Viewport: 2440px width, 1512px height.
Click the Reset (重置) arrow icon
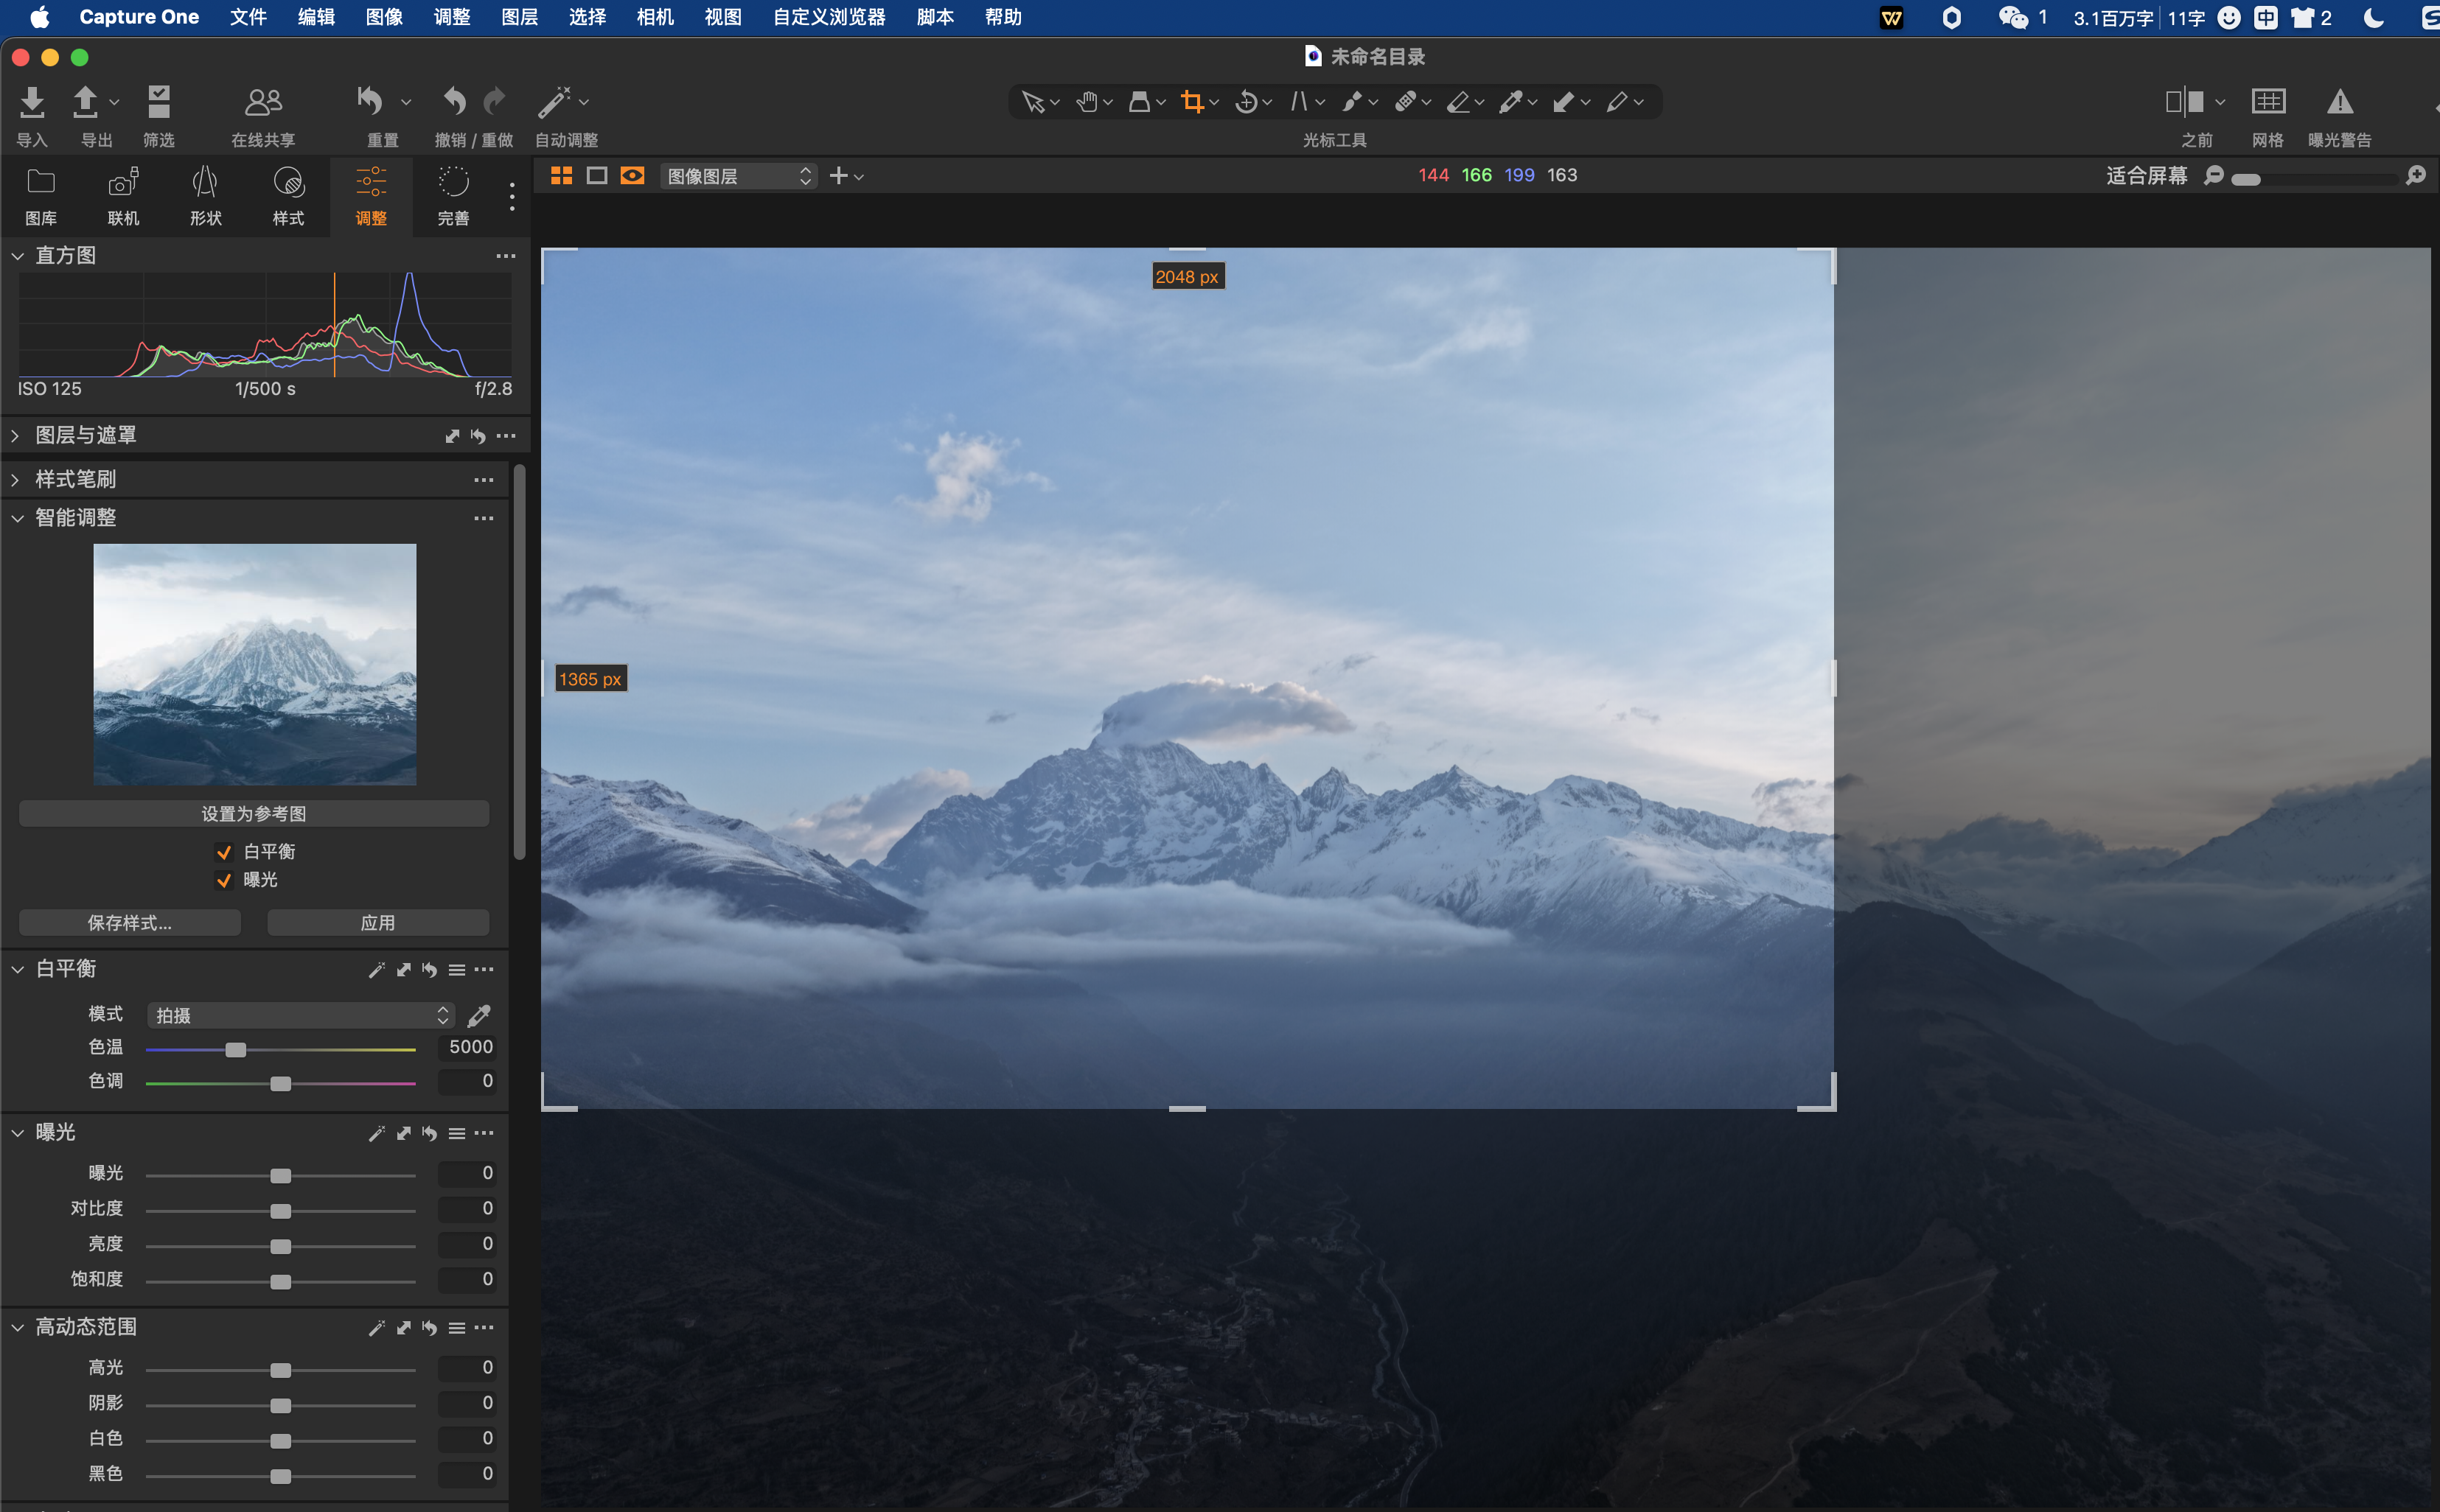(370, 101)
